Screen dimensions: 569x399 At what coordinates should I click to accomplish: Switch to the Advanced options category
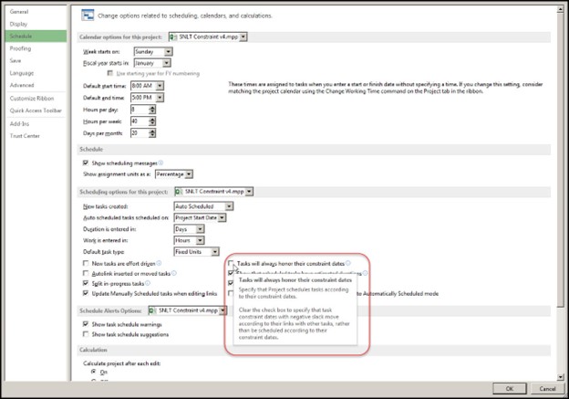[22, 84]
